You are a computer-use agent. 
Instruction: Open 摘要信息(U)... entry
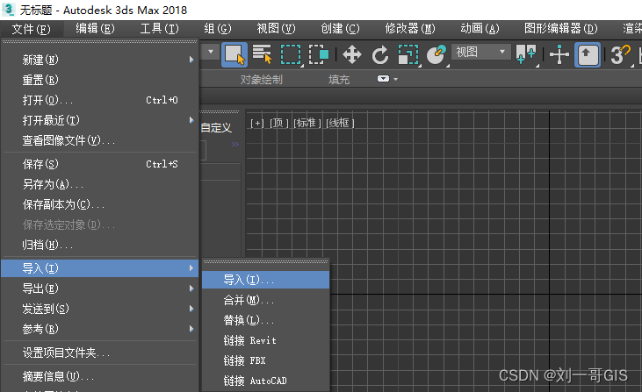click(x=100, y=376)
